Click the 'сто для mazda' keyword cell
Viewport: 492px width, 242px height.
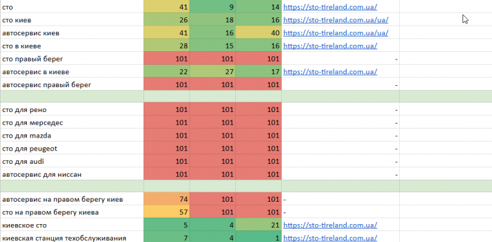coord(72,136)
